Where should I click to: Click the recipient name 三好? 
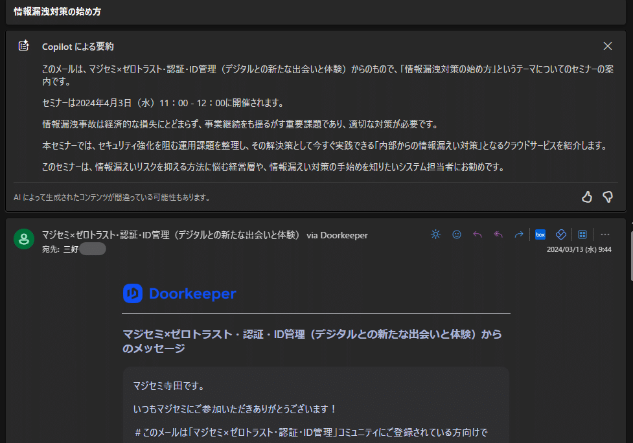(71, 249)
